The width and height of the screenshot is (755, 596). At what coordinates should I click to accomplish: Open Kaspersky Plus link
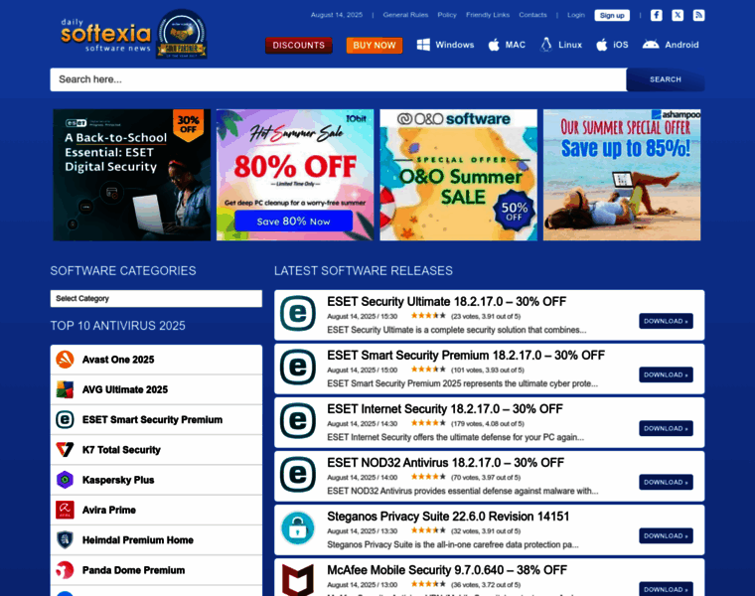tap(118, 480)
